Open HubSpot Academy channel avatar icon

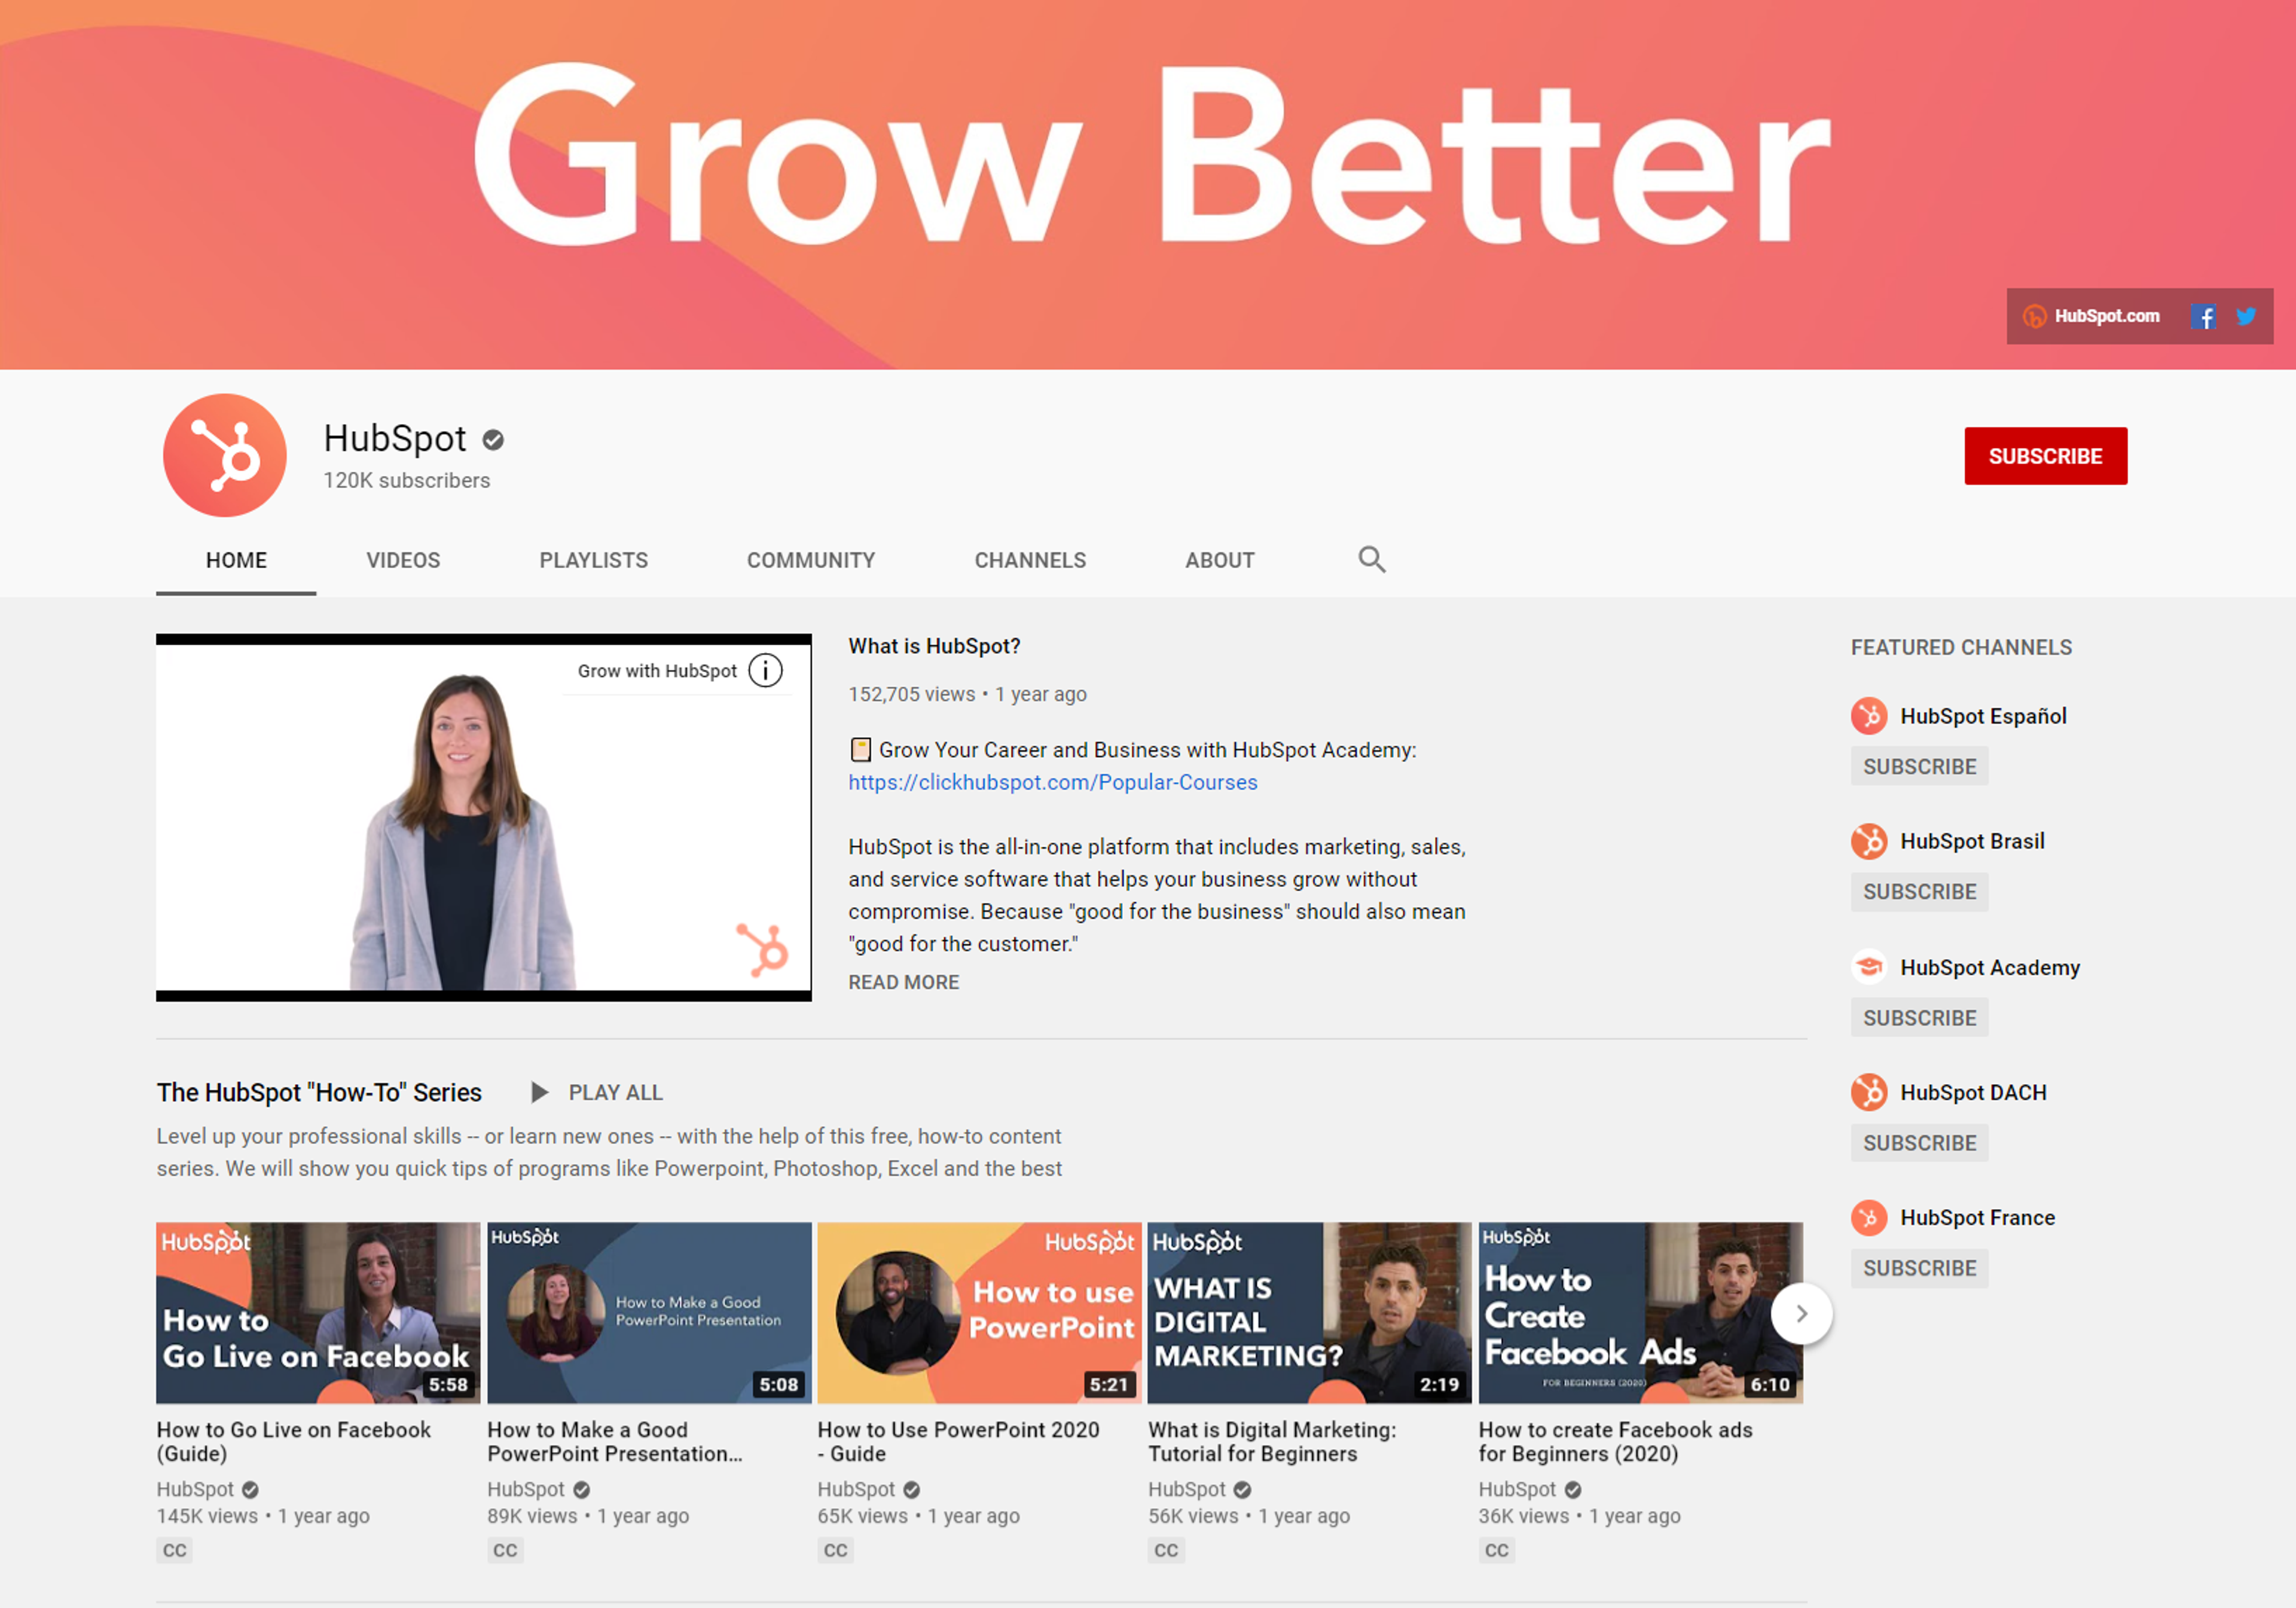coord(1868,967)
